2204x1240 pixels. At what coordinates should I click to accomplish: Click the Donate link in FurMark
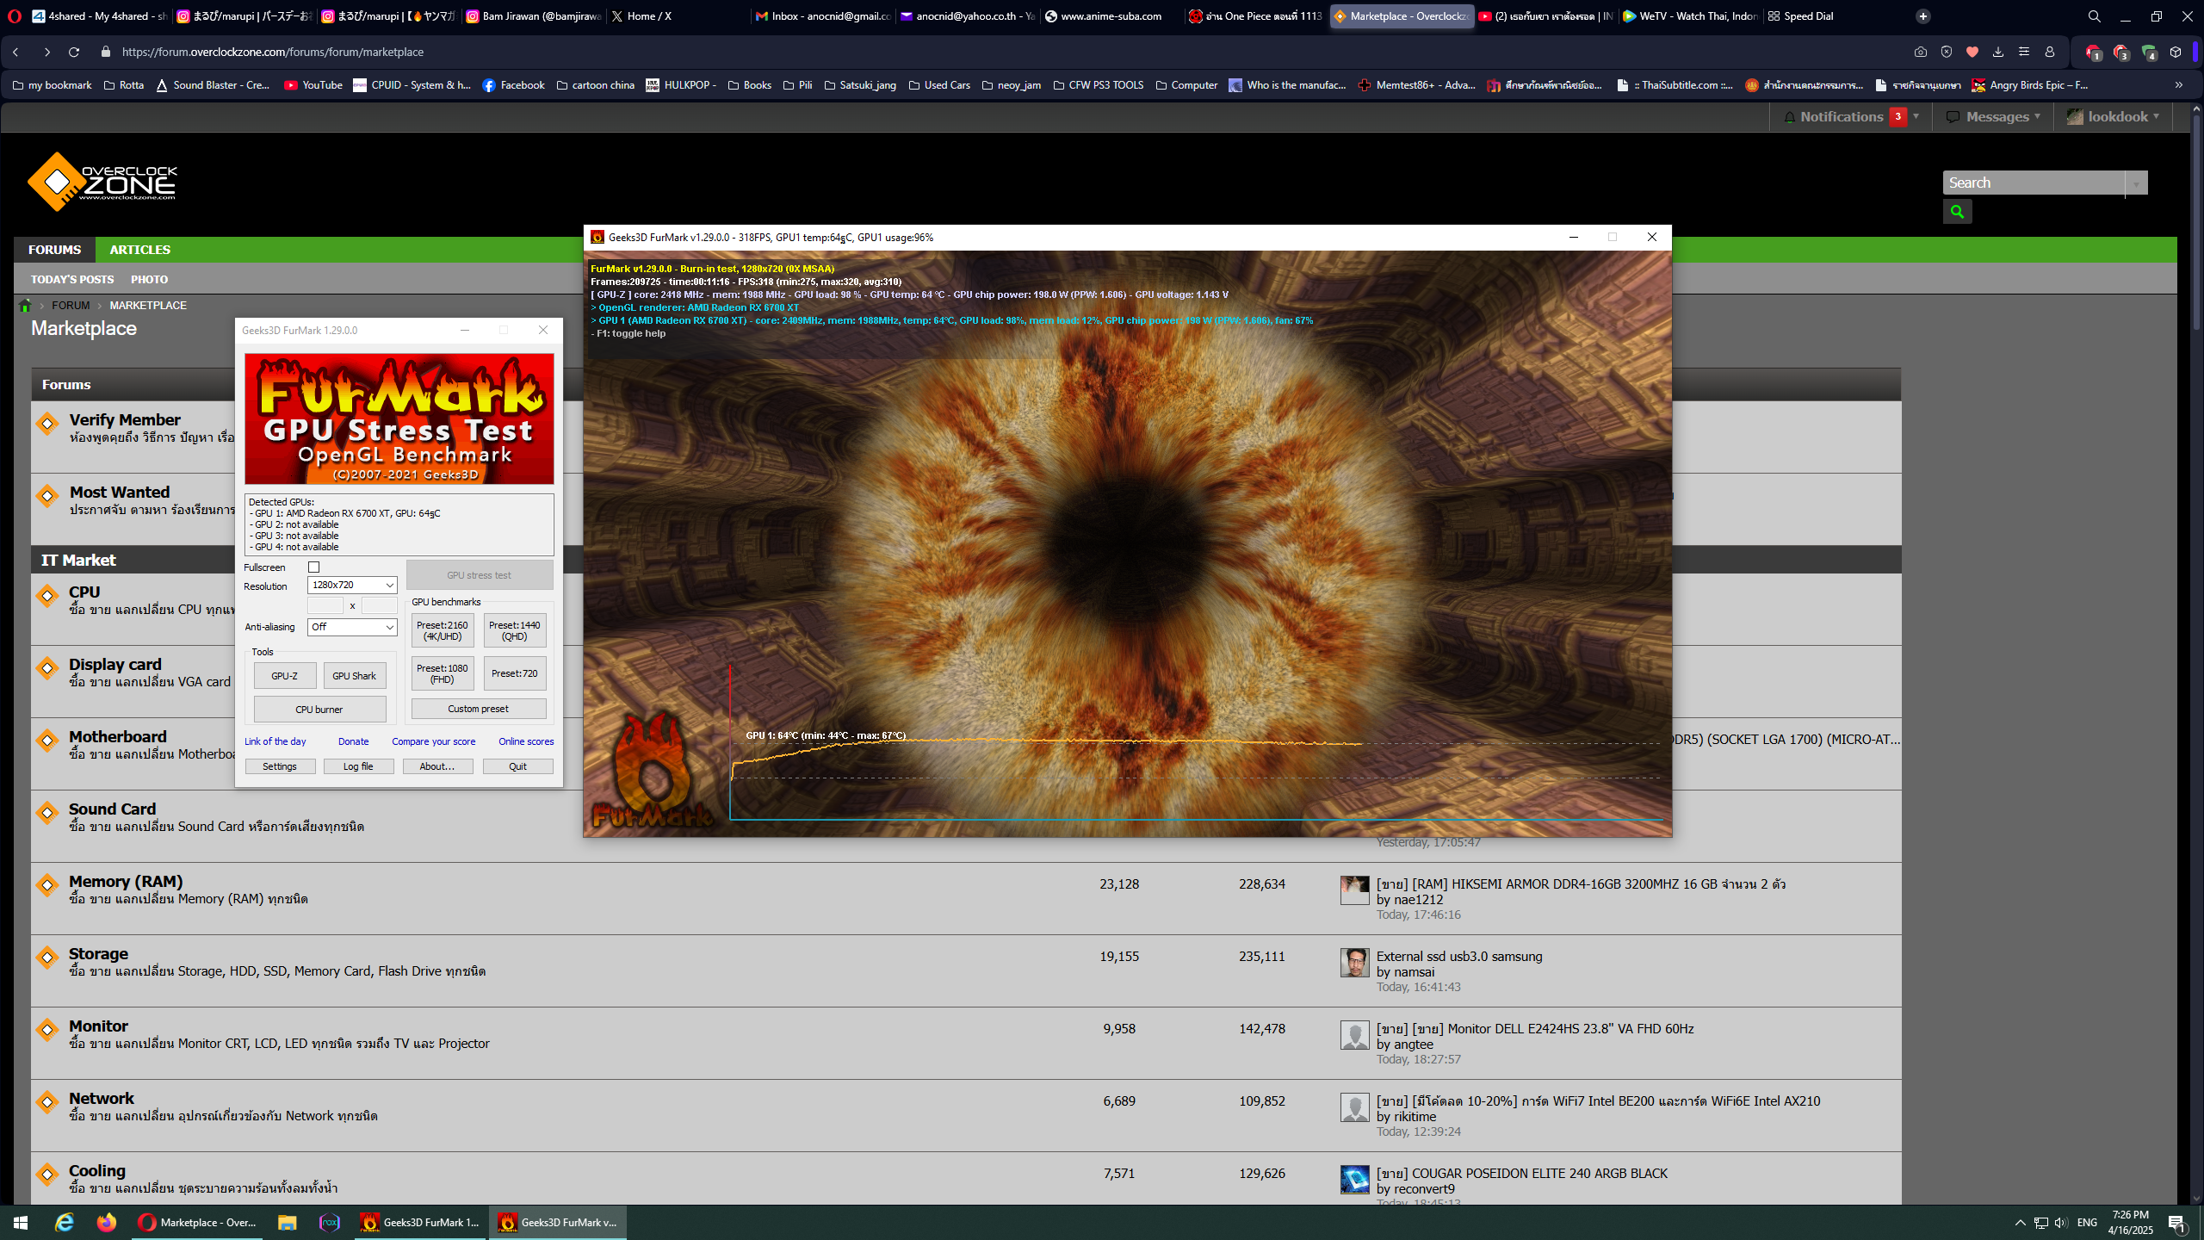tap(353, 741)
